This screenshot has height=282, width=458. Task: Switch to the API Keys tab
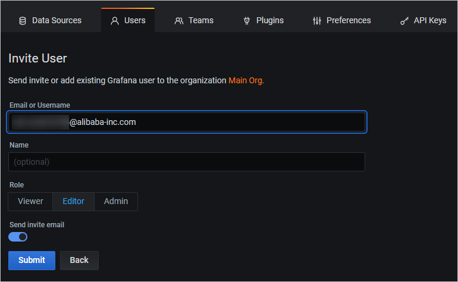[x=429, y=20]
